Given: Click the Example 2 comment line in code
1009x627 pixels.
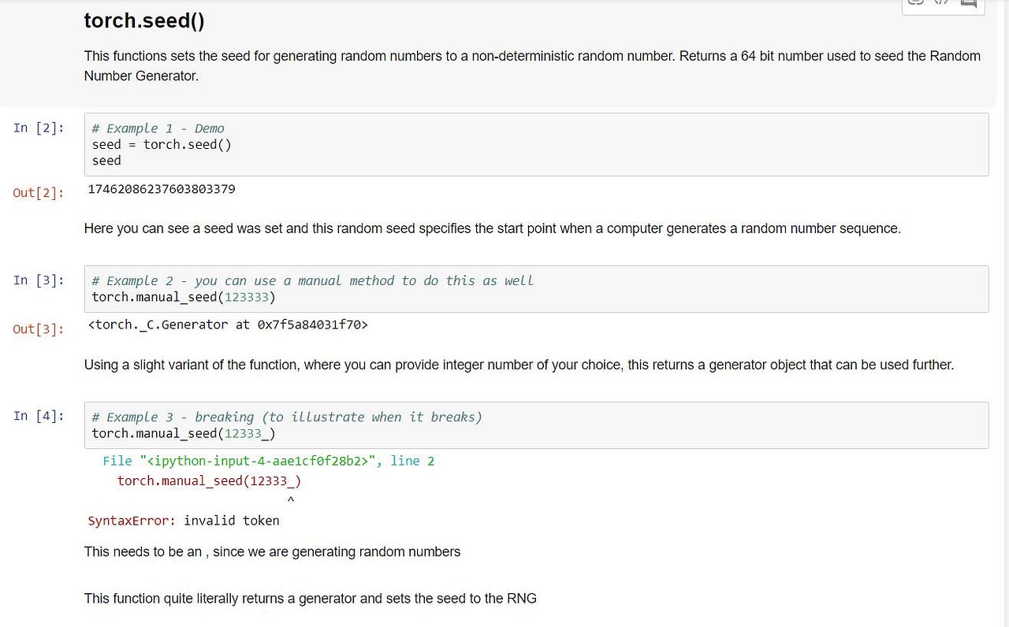Looking at the screenshot, I should pos(312,280).
